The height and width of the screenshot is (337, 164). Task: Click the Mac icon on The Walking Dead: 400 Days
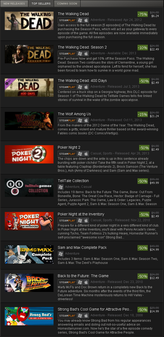pyautogui.click(x=86, y=87)
